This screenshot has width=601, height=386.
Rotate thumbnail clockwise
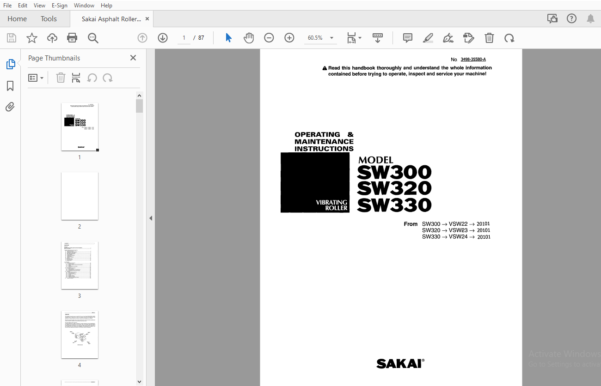[x=108, y=78]
